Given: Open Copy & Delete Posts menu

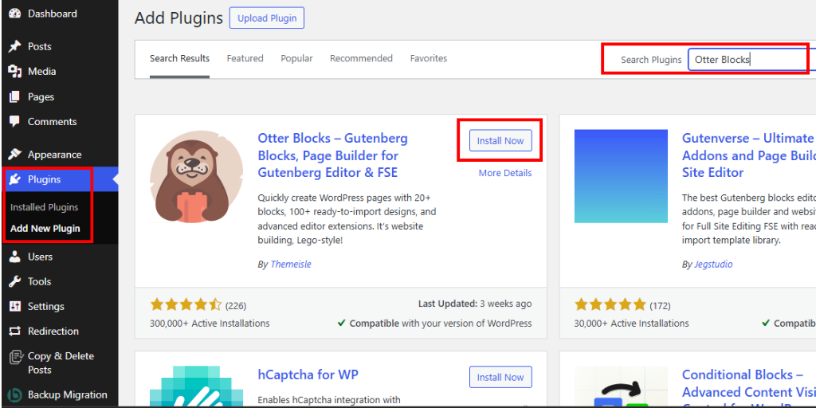Looking at the screenshot, I should [x=59, y=363].
